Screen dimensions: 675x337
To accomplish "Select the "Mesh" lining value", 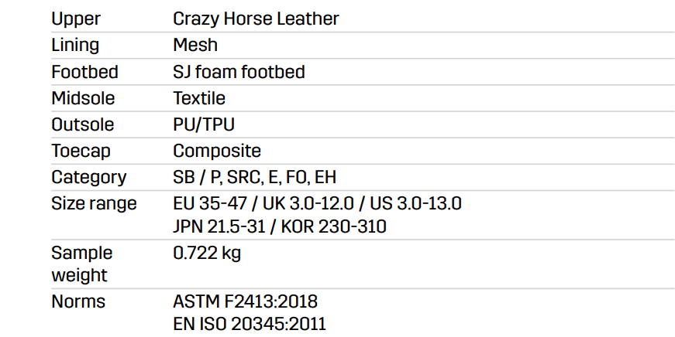I will pyautogui.click(x=195, y=45).
